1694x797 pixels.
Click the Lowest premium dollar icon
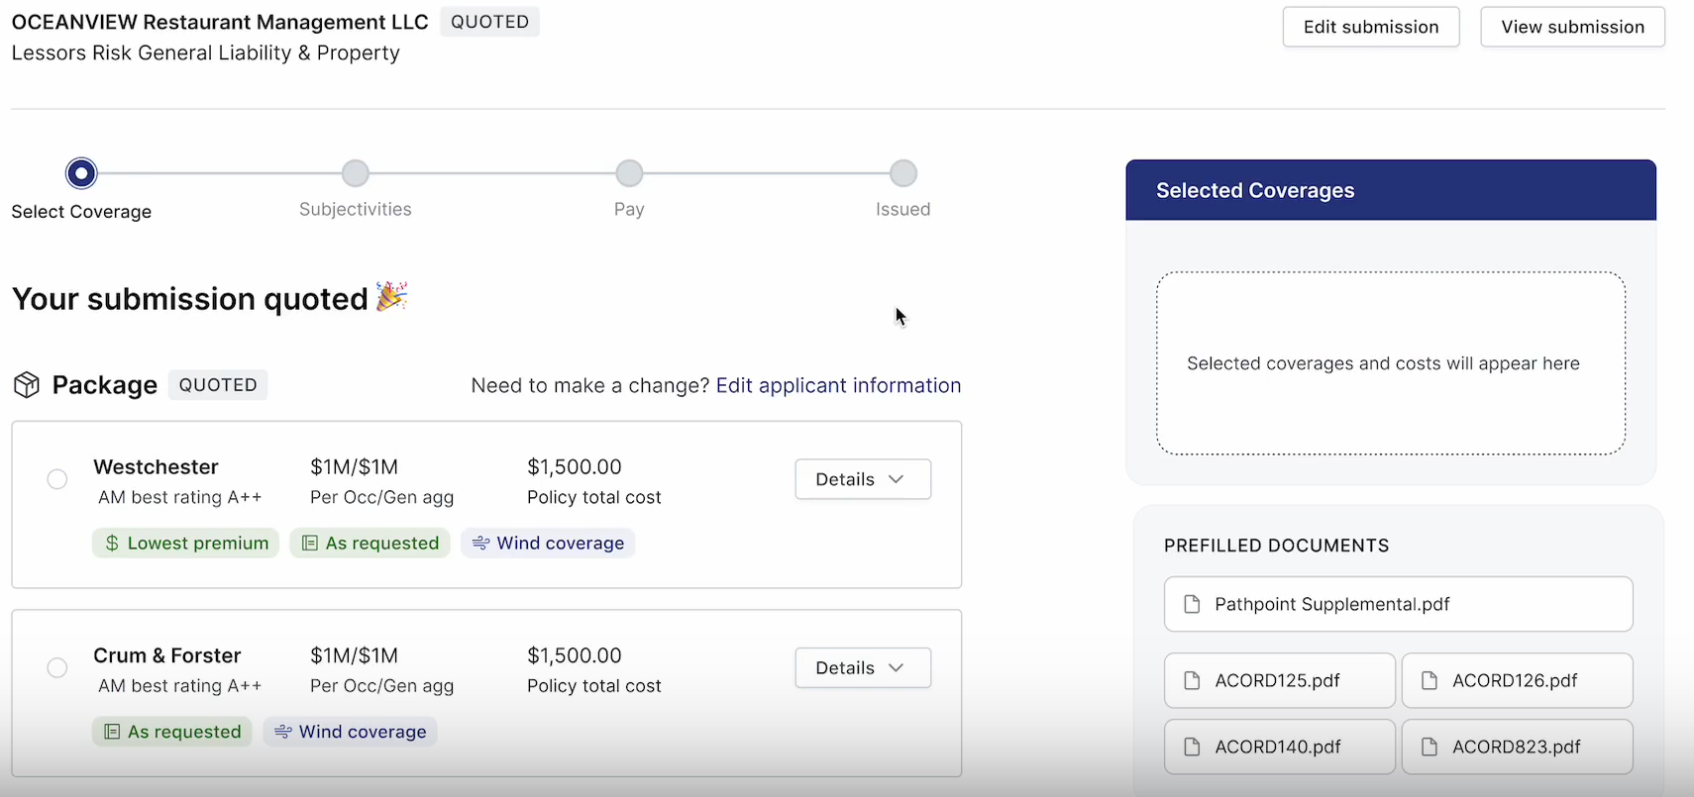click(x=112, y=544)
